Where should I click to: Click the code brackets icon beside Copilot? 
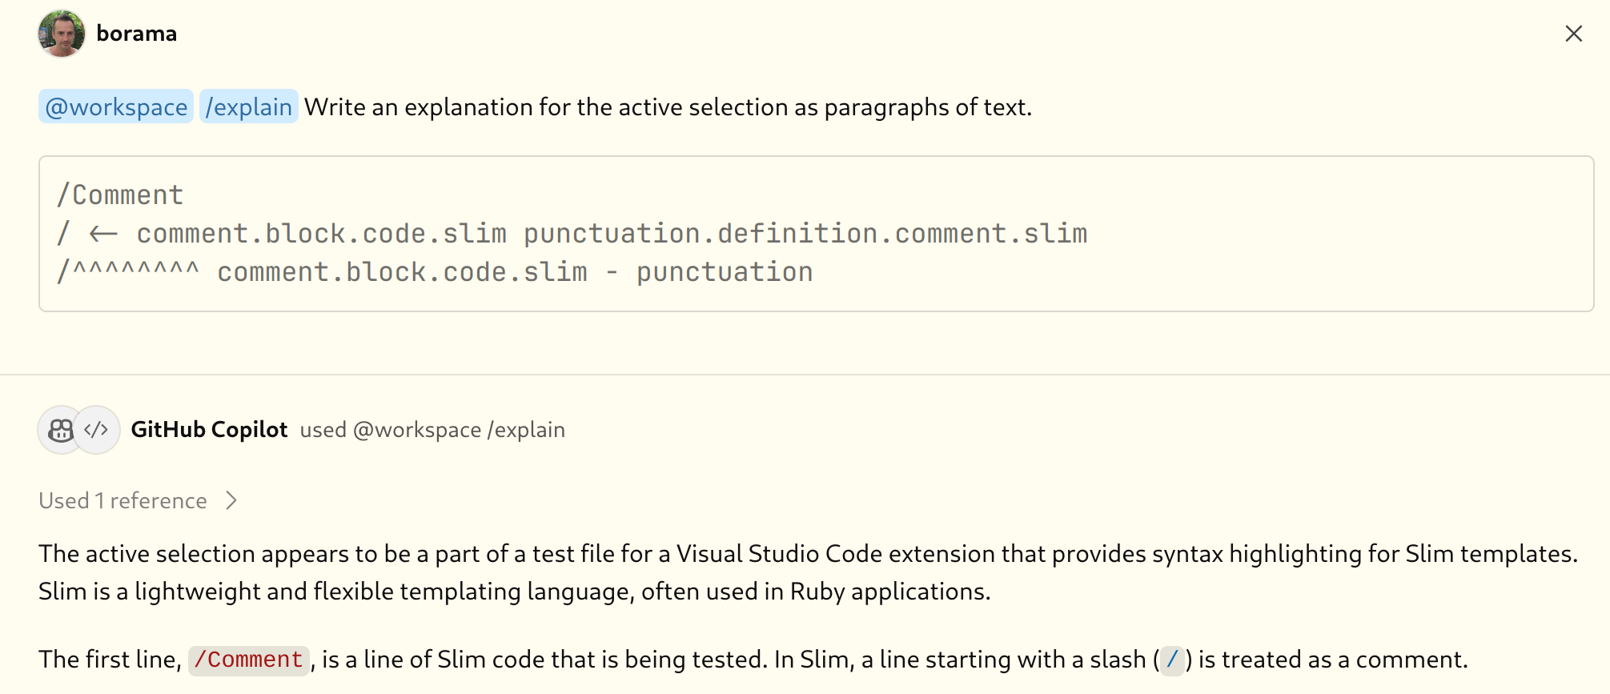(97, 431)
